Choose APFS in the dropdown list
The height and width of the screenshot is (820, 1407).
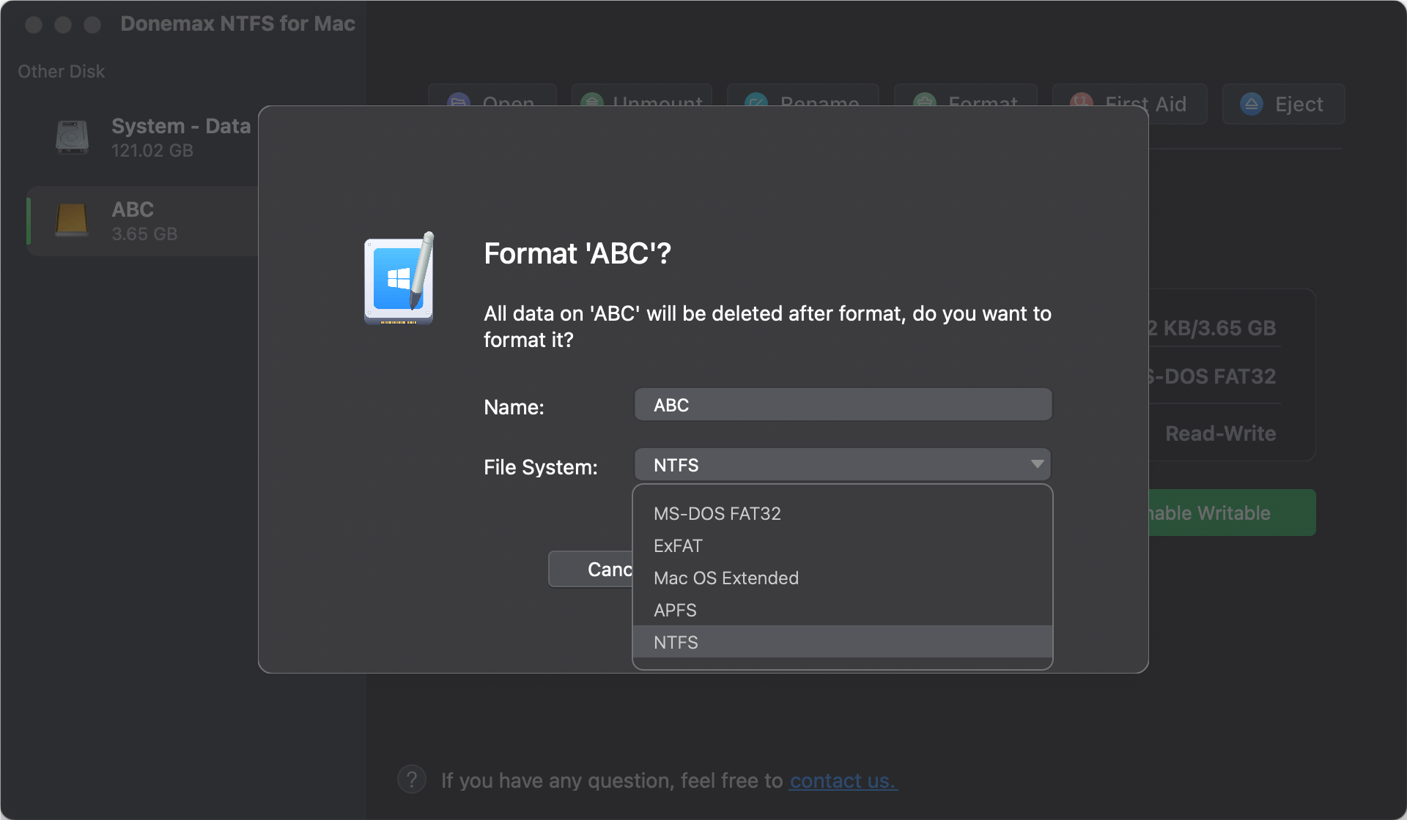674,610
